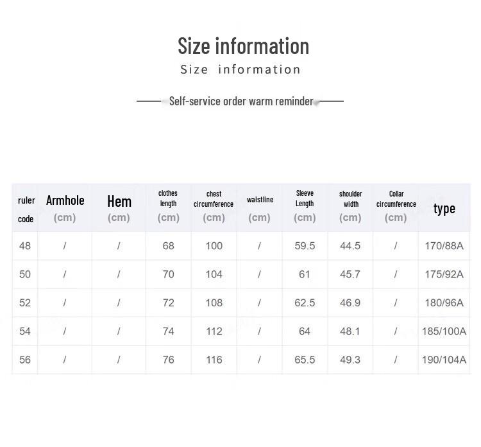Select shoulder width value 48.1
The width and height of the screenshot is (481, 447).
[350, 331]
